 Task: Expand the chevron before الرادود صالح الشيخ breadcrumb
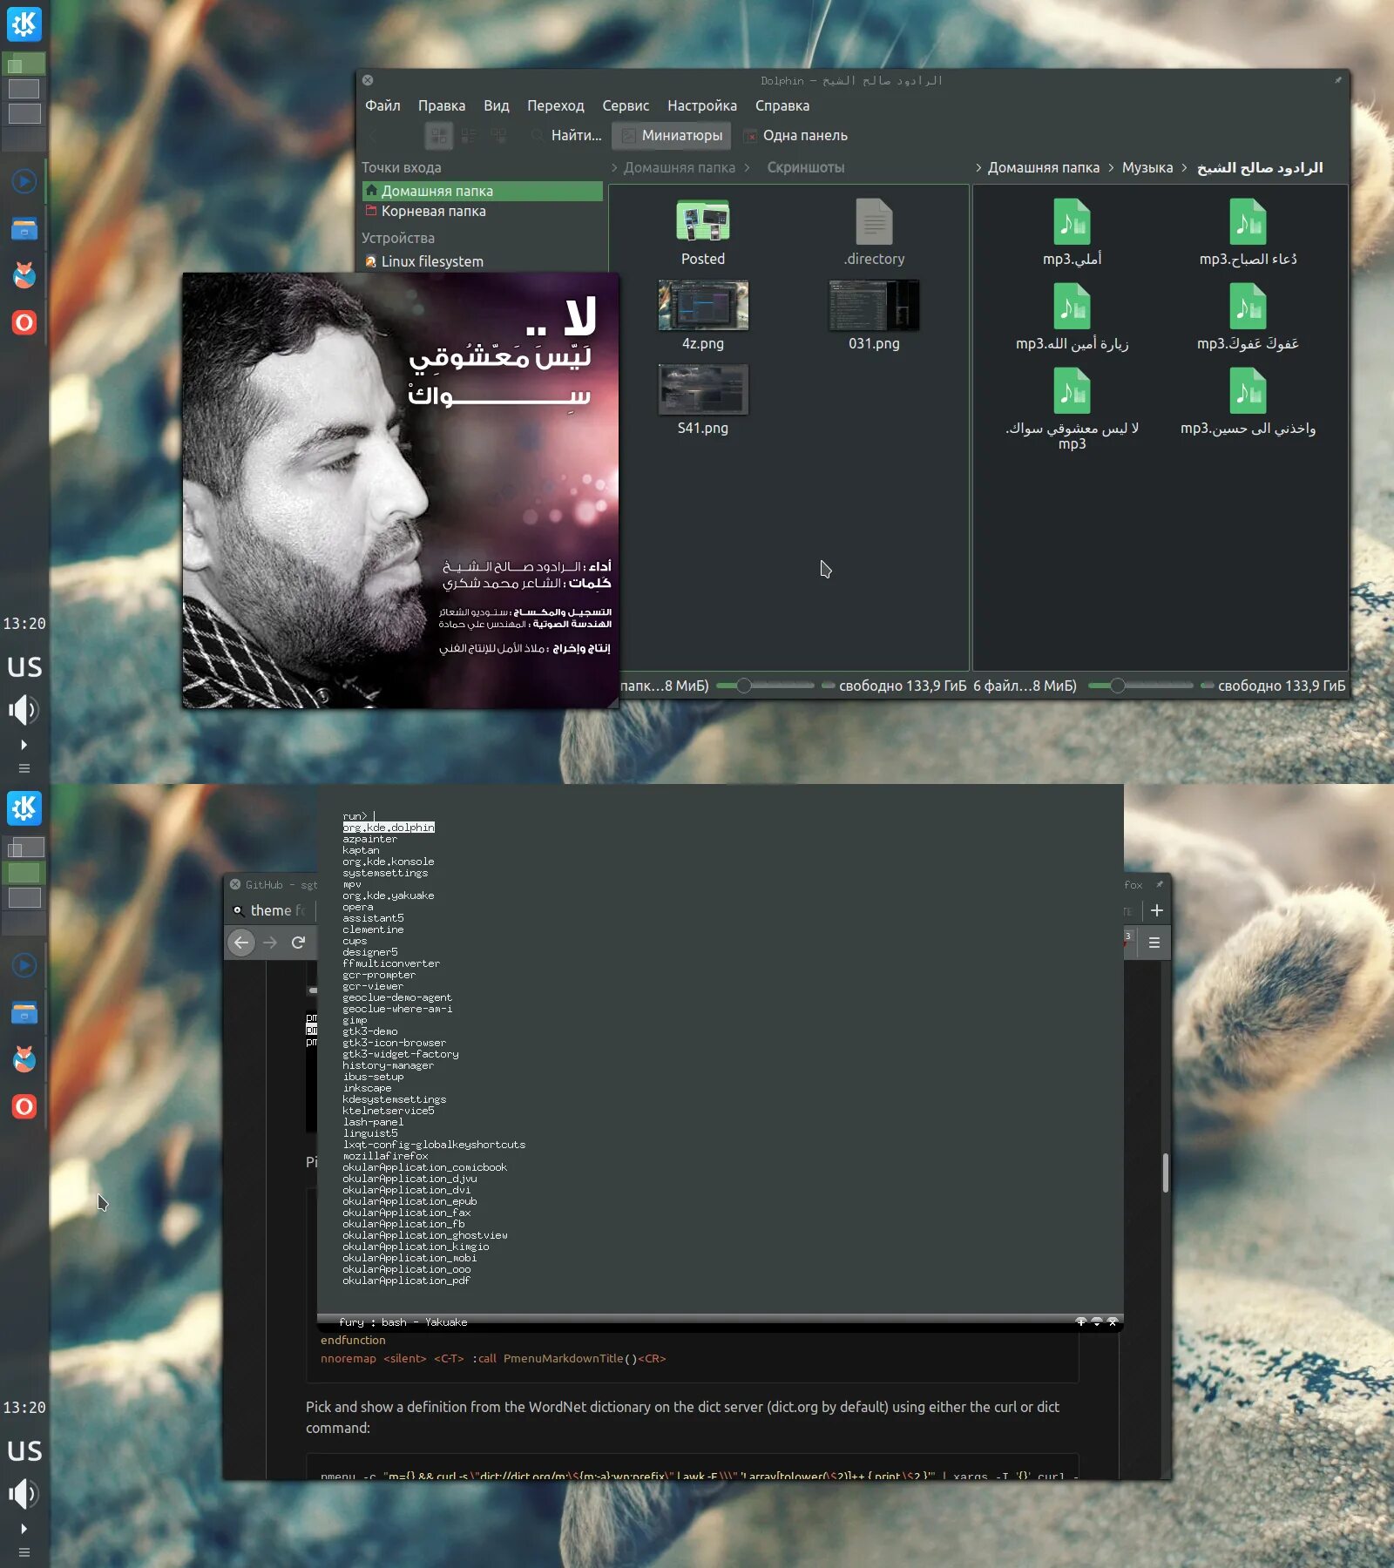click(1184, 167)
